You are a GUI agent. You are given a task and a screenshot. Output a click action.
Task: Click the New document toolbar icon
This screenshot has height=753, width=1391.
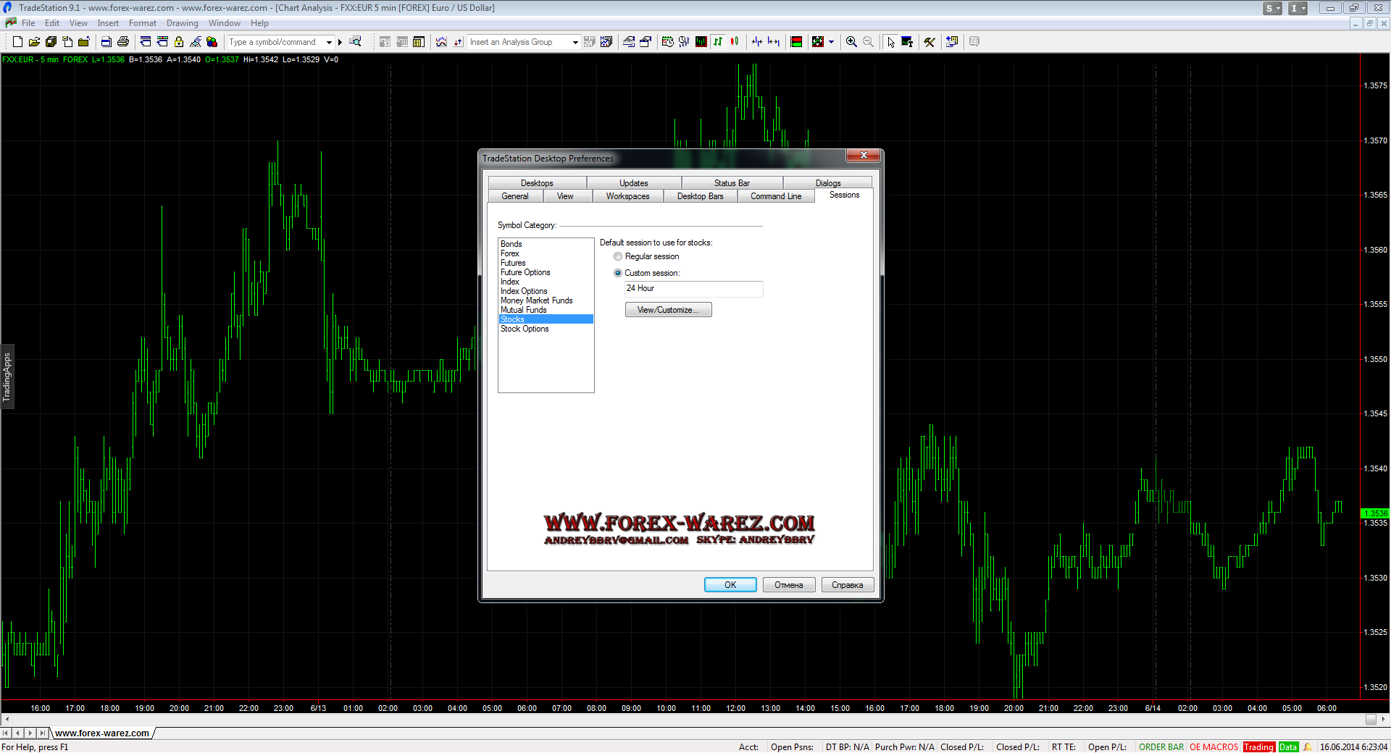17,42
